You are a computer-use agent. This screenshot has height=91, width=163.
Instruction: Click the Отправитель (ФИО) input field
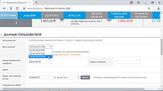94,85
